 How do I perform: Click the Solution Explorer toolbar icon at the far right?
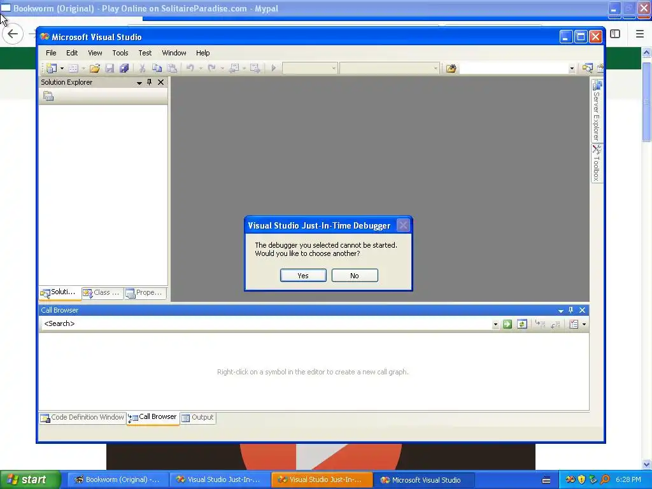(x=587, y=68)
